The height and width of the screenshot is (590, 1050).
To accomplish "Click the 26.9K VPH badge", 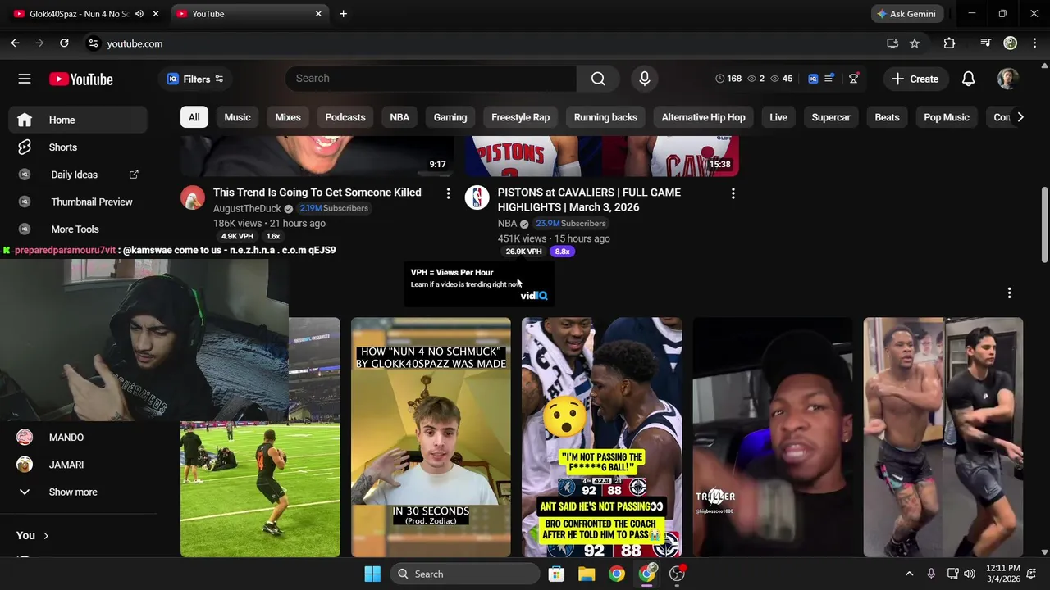I will (x=523, y=252).
